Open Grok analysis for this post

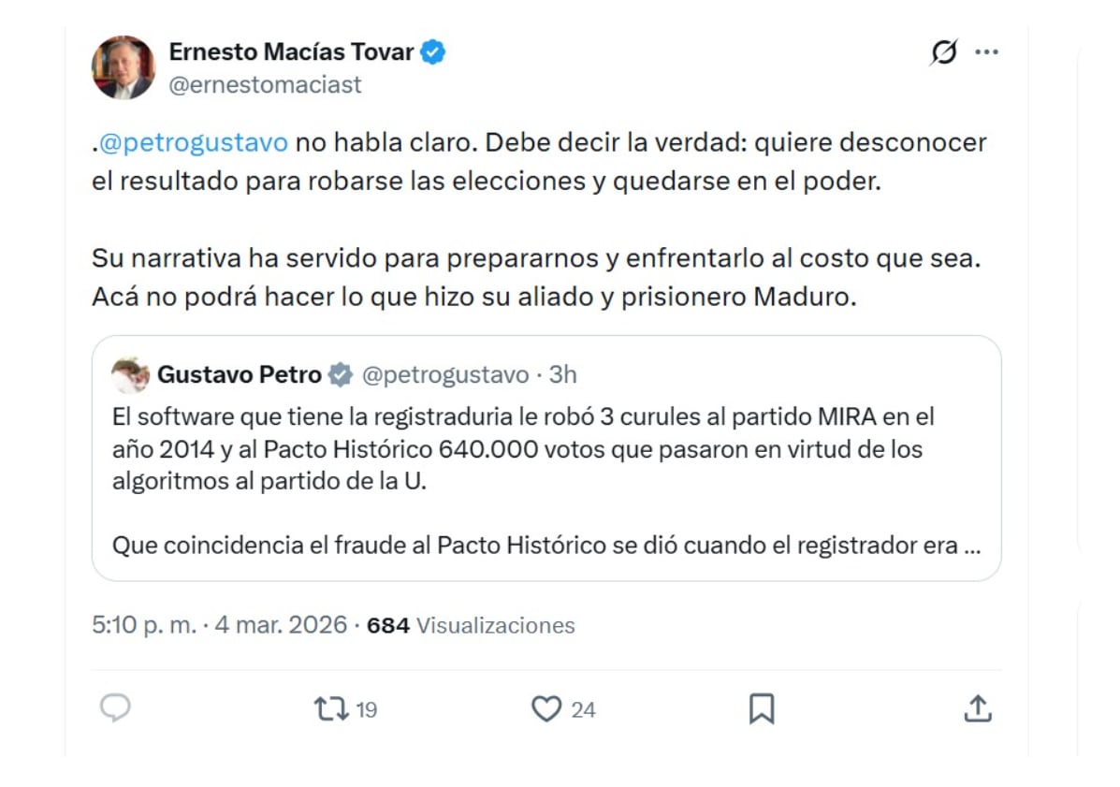942,53
